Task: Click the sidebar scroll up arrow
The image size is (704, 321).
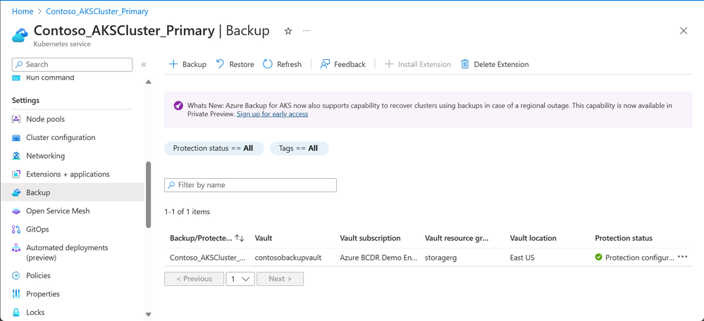Action: click(x=148, y=82)
